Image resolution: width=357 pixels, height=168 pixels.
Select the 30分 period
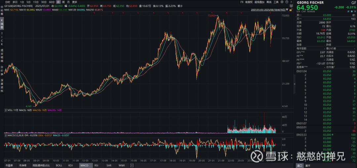[x=44, y=2]
